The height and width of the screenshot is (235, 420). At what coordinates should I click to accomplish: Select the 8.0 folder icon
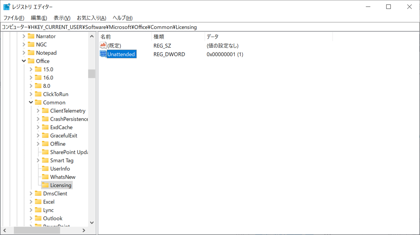pyautogui.click(x=38, y=86)
